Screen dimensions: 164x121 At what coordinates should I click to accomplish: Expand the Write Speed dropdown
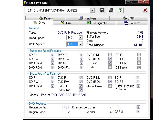coord(80,44)
